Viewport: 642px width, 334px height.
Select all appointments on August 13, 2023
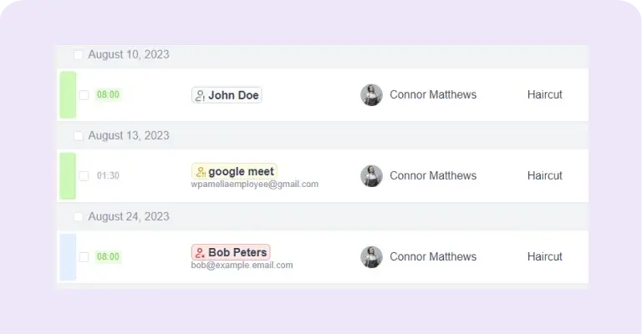coord(79,135)
